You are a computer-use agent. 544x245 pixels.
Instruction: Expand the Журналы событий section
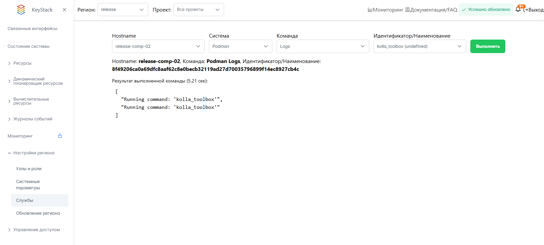(32, 119)
